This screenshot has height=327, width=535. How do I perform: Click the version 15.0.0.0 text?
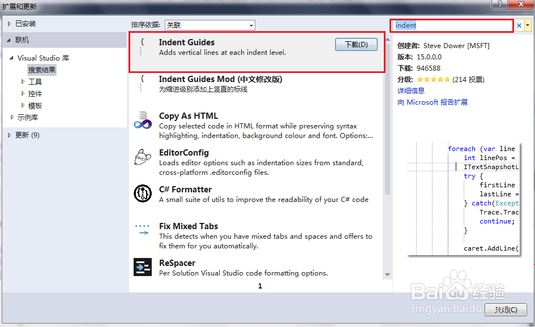pyautogui.click(x=429, y=57)
